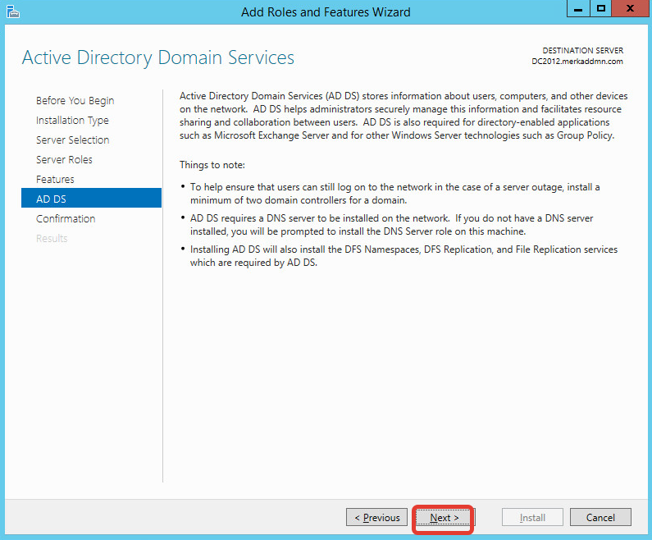Select the AD DS step
The image size is (652, 540).
pos(91,198)
